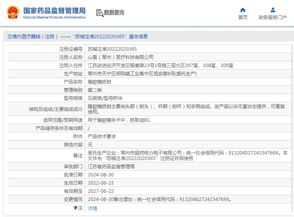Screen dimensions: 294x217
Task: Click the 附件 label
Action: 78,137
